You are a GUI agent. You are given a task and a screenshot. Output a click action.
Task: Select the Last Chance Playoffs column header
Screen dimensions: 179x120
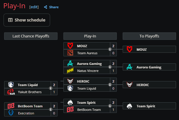(31, 36)
